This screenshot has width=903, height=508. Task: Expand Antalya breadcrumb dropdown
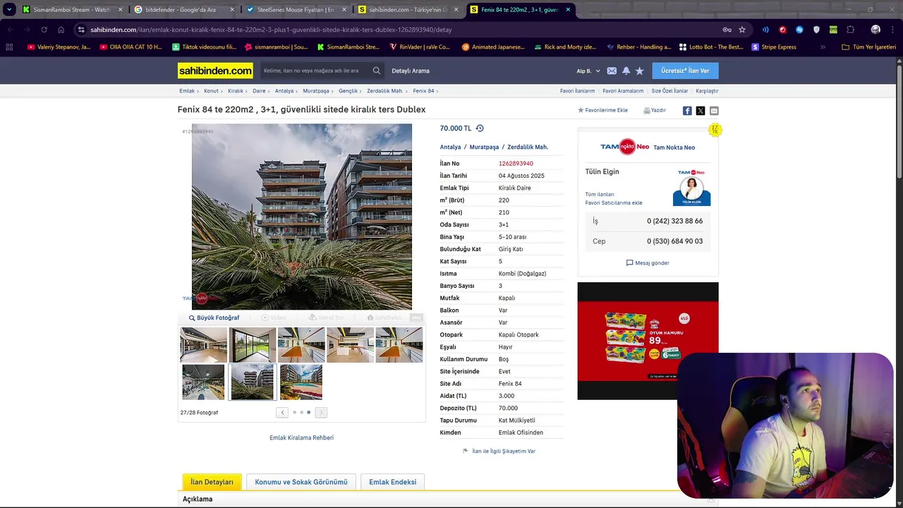pyautogui.click(x=298, y=91)
